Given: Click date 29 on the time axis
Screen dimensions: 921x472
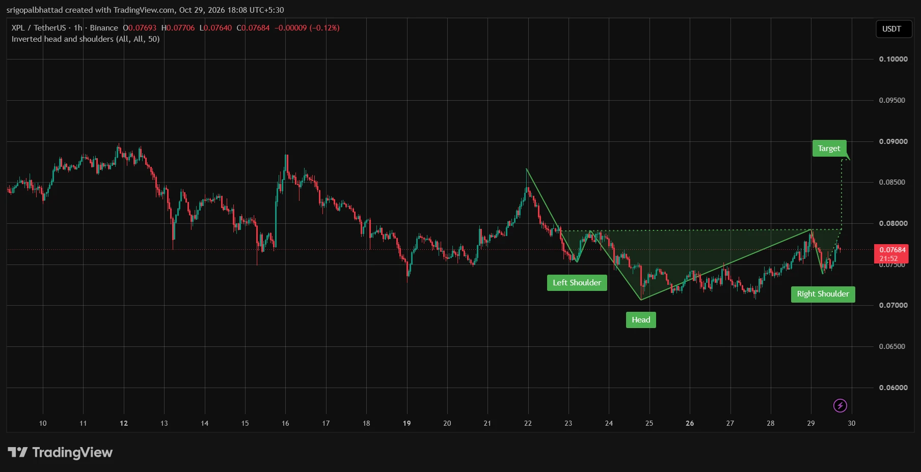Looking at the screenshot, I should tap(811, 423).
